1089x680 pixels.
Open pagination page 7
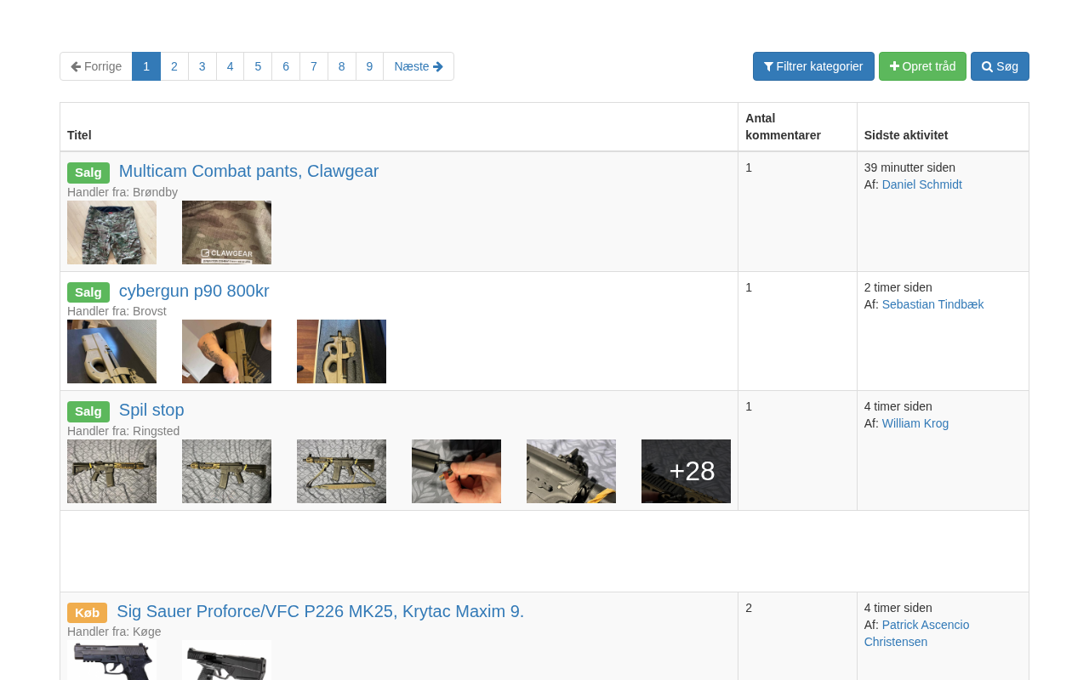314,66
